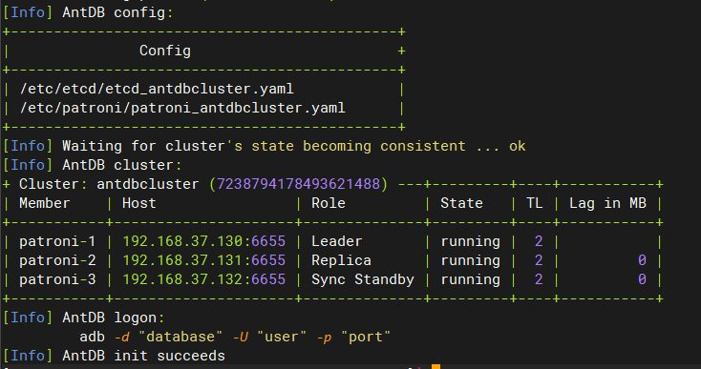
Task: Click the Host column header
Action: (x=139, y=203)
